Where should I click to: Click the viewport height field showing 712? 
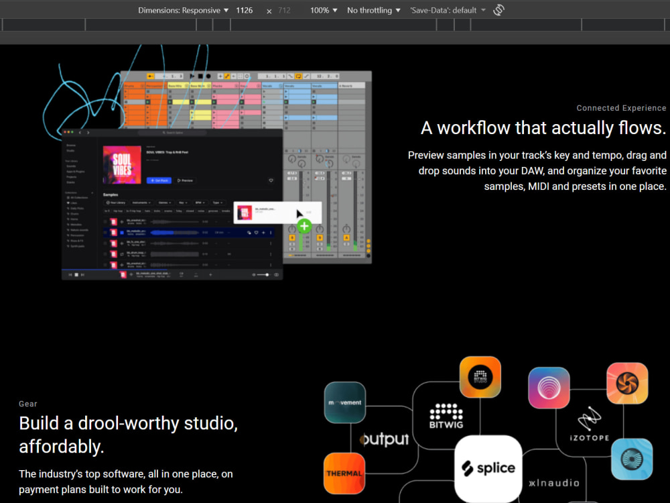click(x=284, y=10)
